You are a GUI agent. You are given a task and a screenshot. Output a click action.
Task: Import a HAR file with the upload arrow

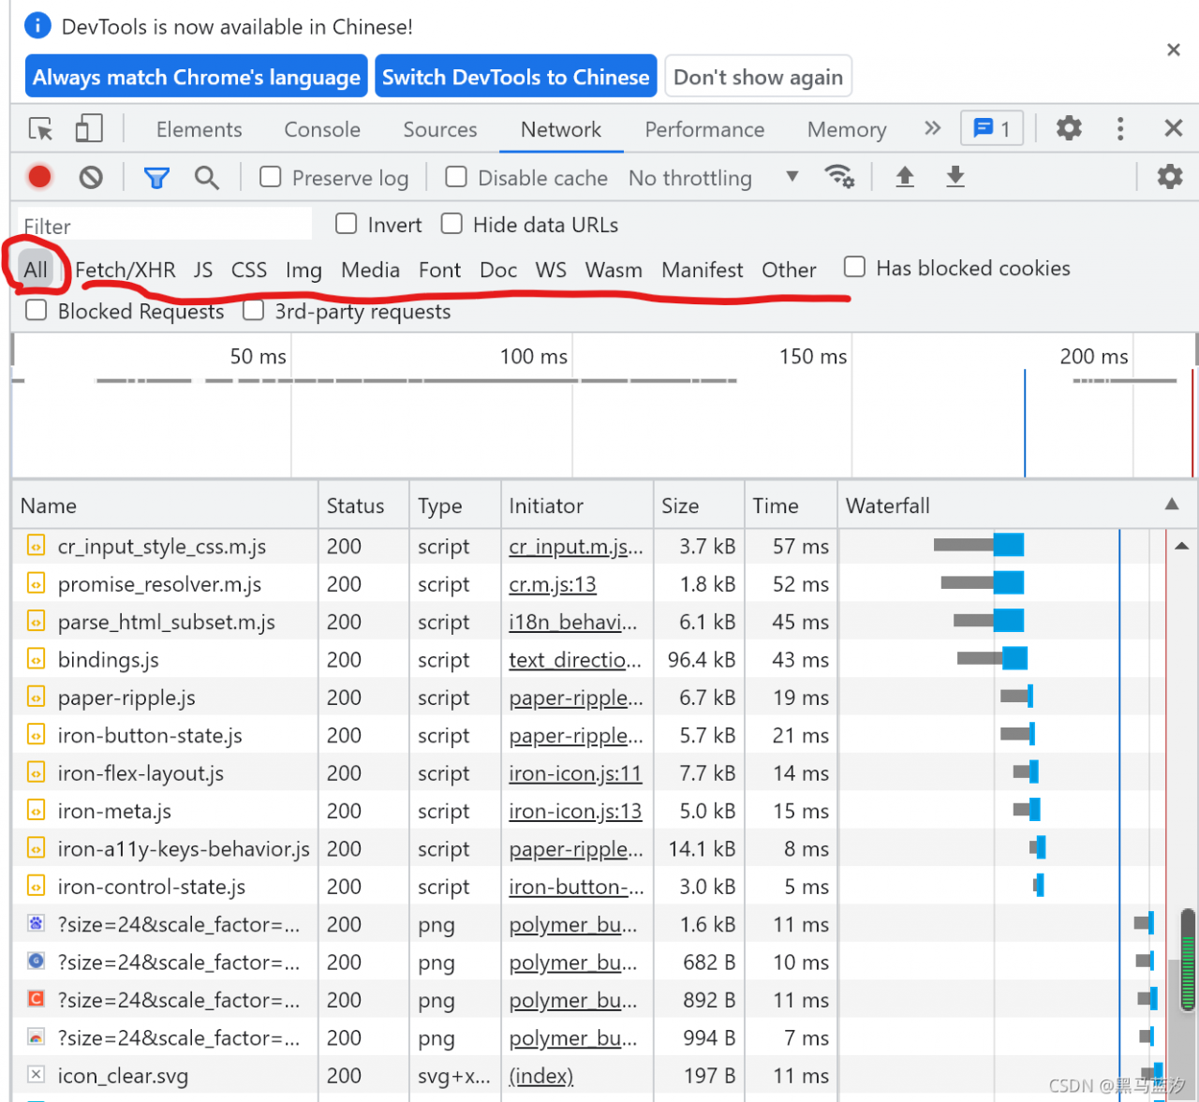coord(905,176)
